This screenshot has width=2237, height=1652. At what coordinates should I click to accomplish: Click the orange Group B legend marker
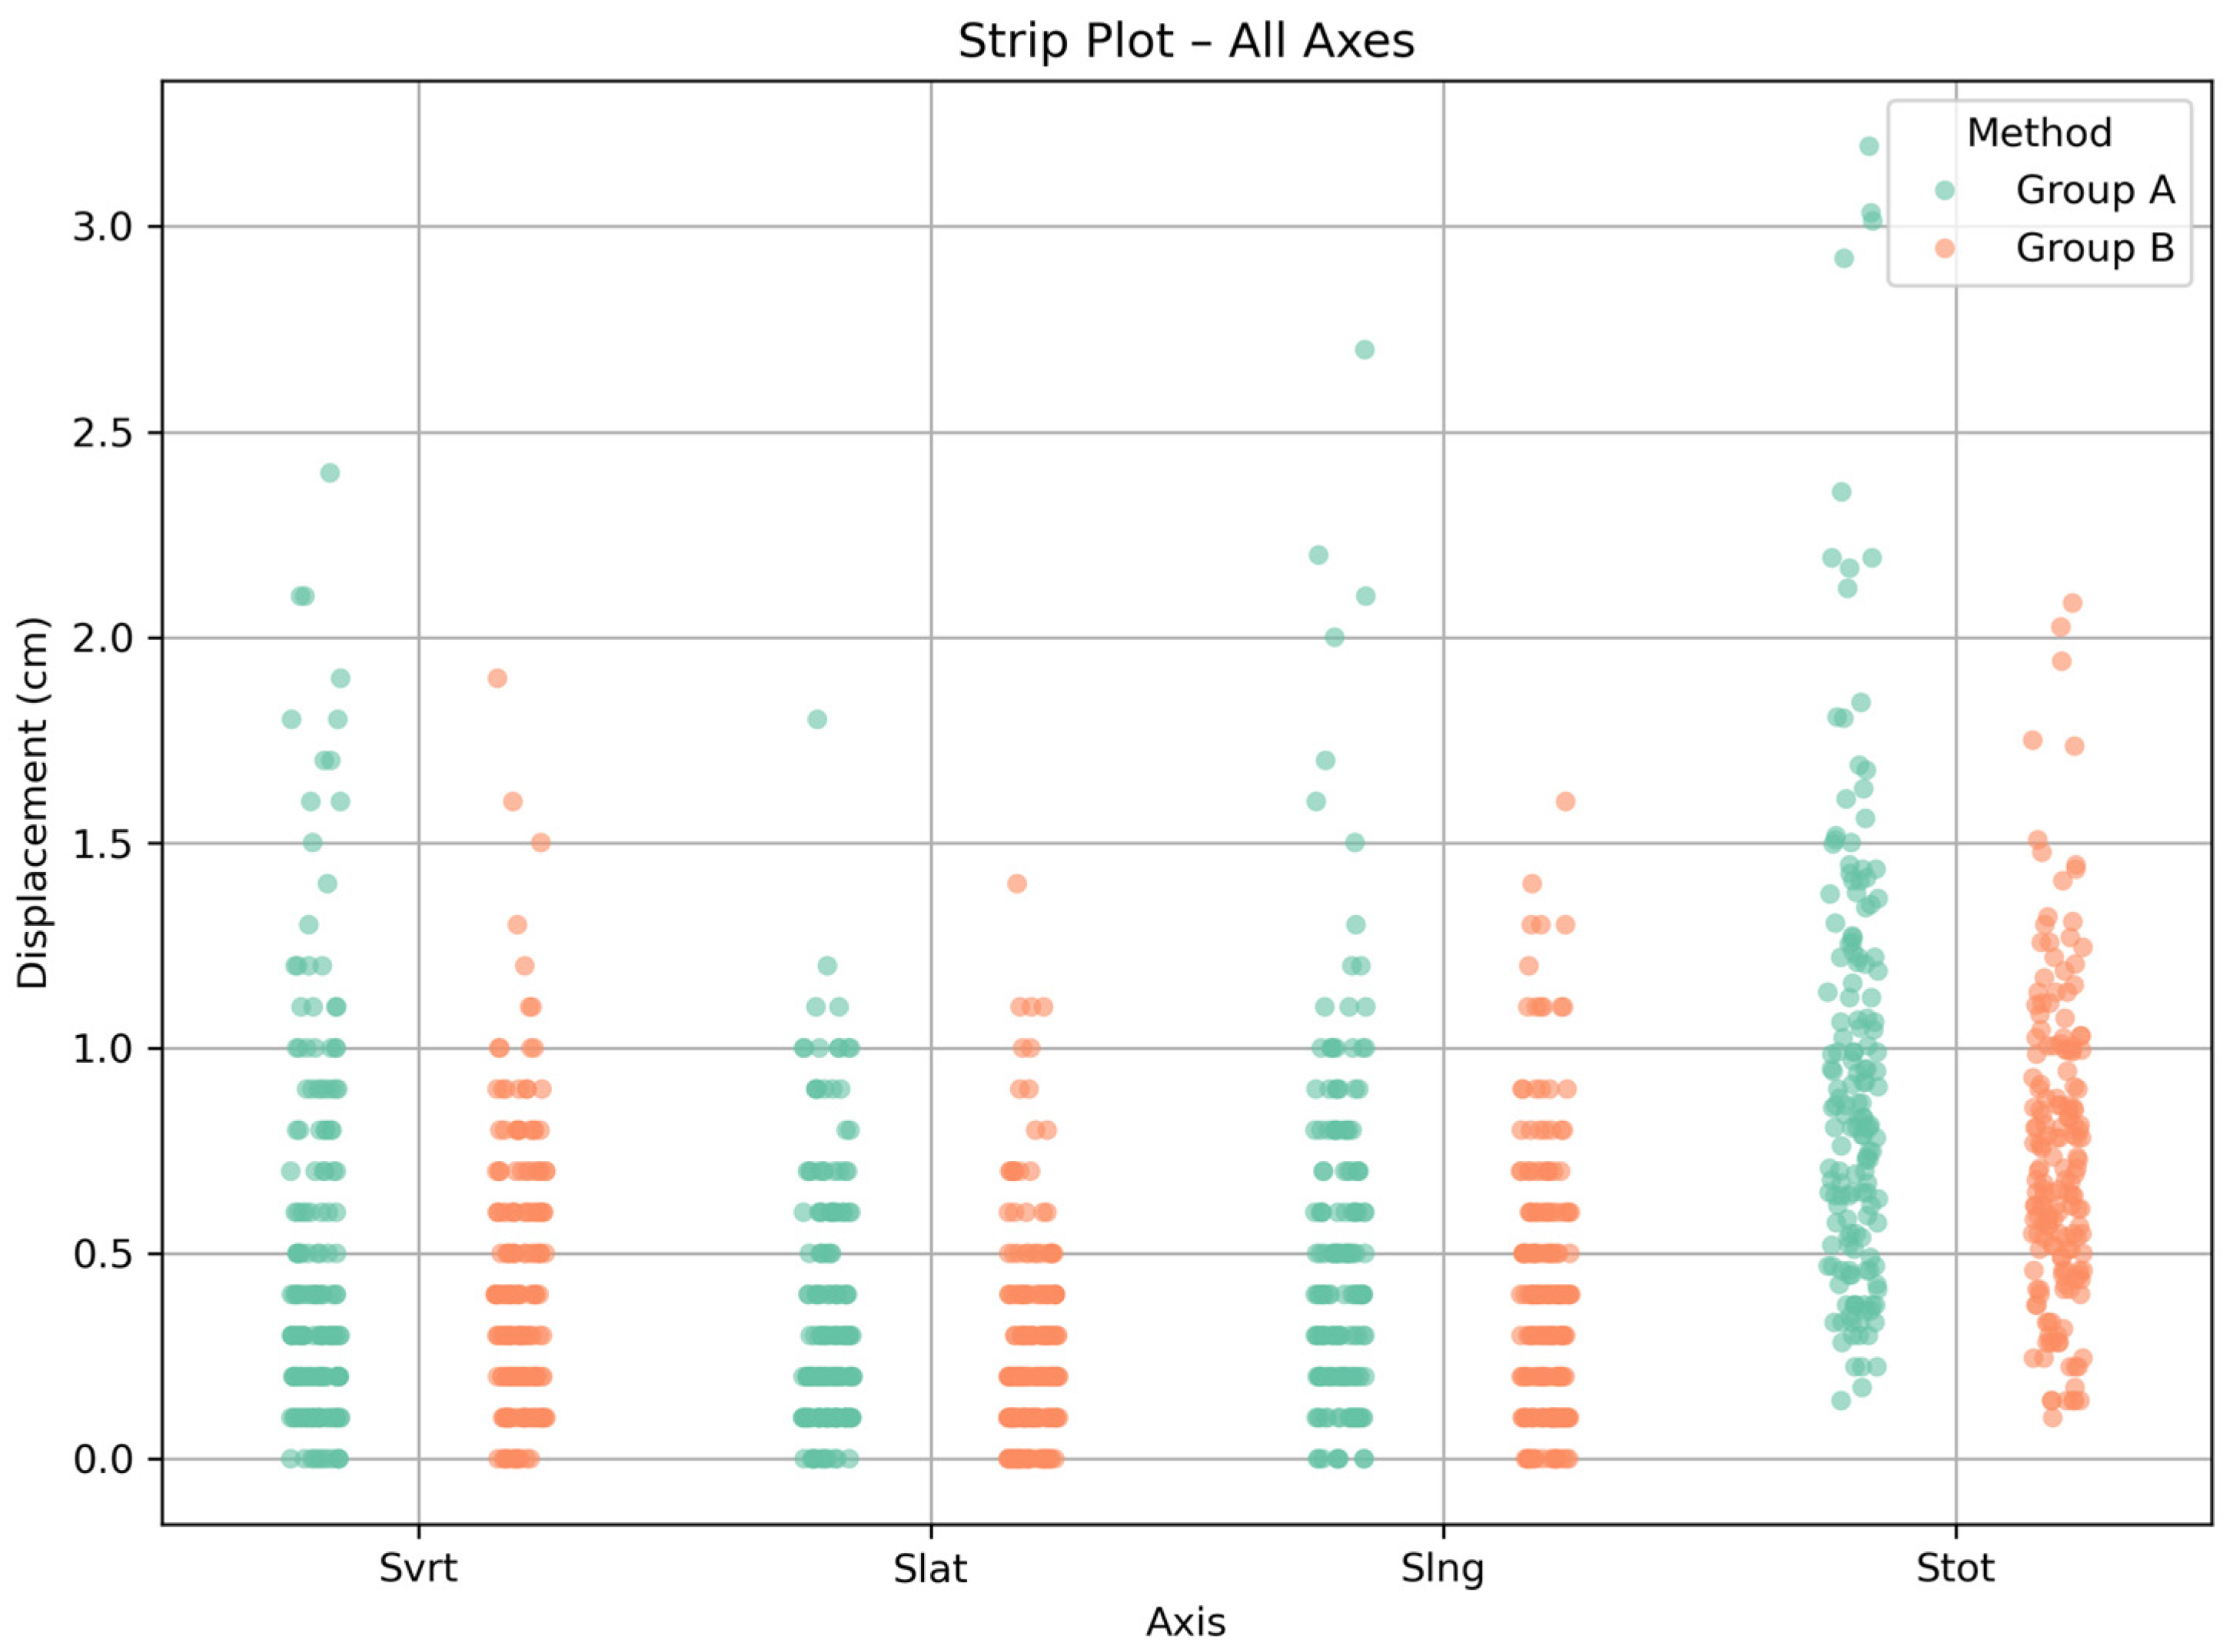(1945, 248)
